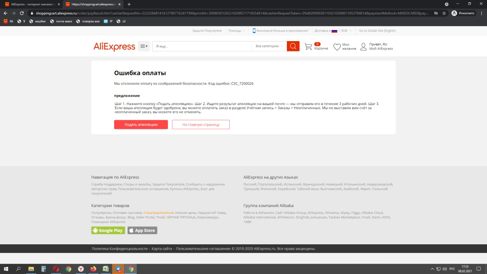Screen dimensions: 487x274
Task: Open the Google Play badge
Action: pos(108,230)
